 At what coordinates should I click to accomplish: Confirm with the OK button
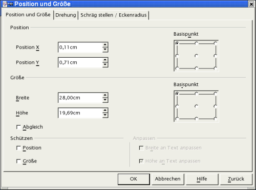click(x=134, y=179)
